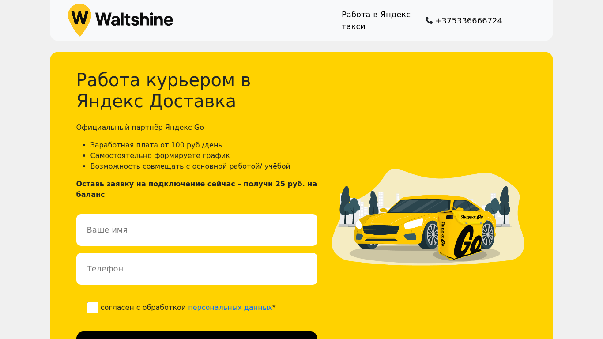Image resolution: width=603 pixels, height=339 pixels.
Task: Click the Waltshine brand name text
Action: (x=134, y=19)
